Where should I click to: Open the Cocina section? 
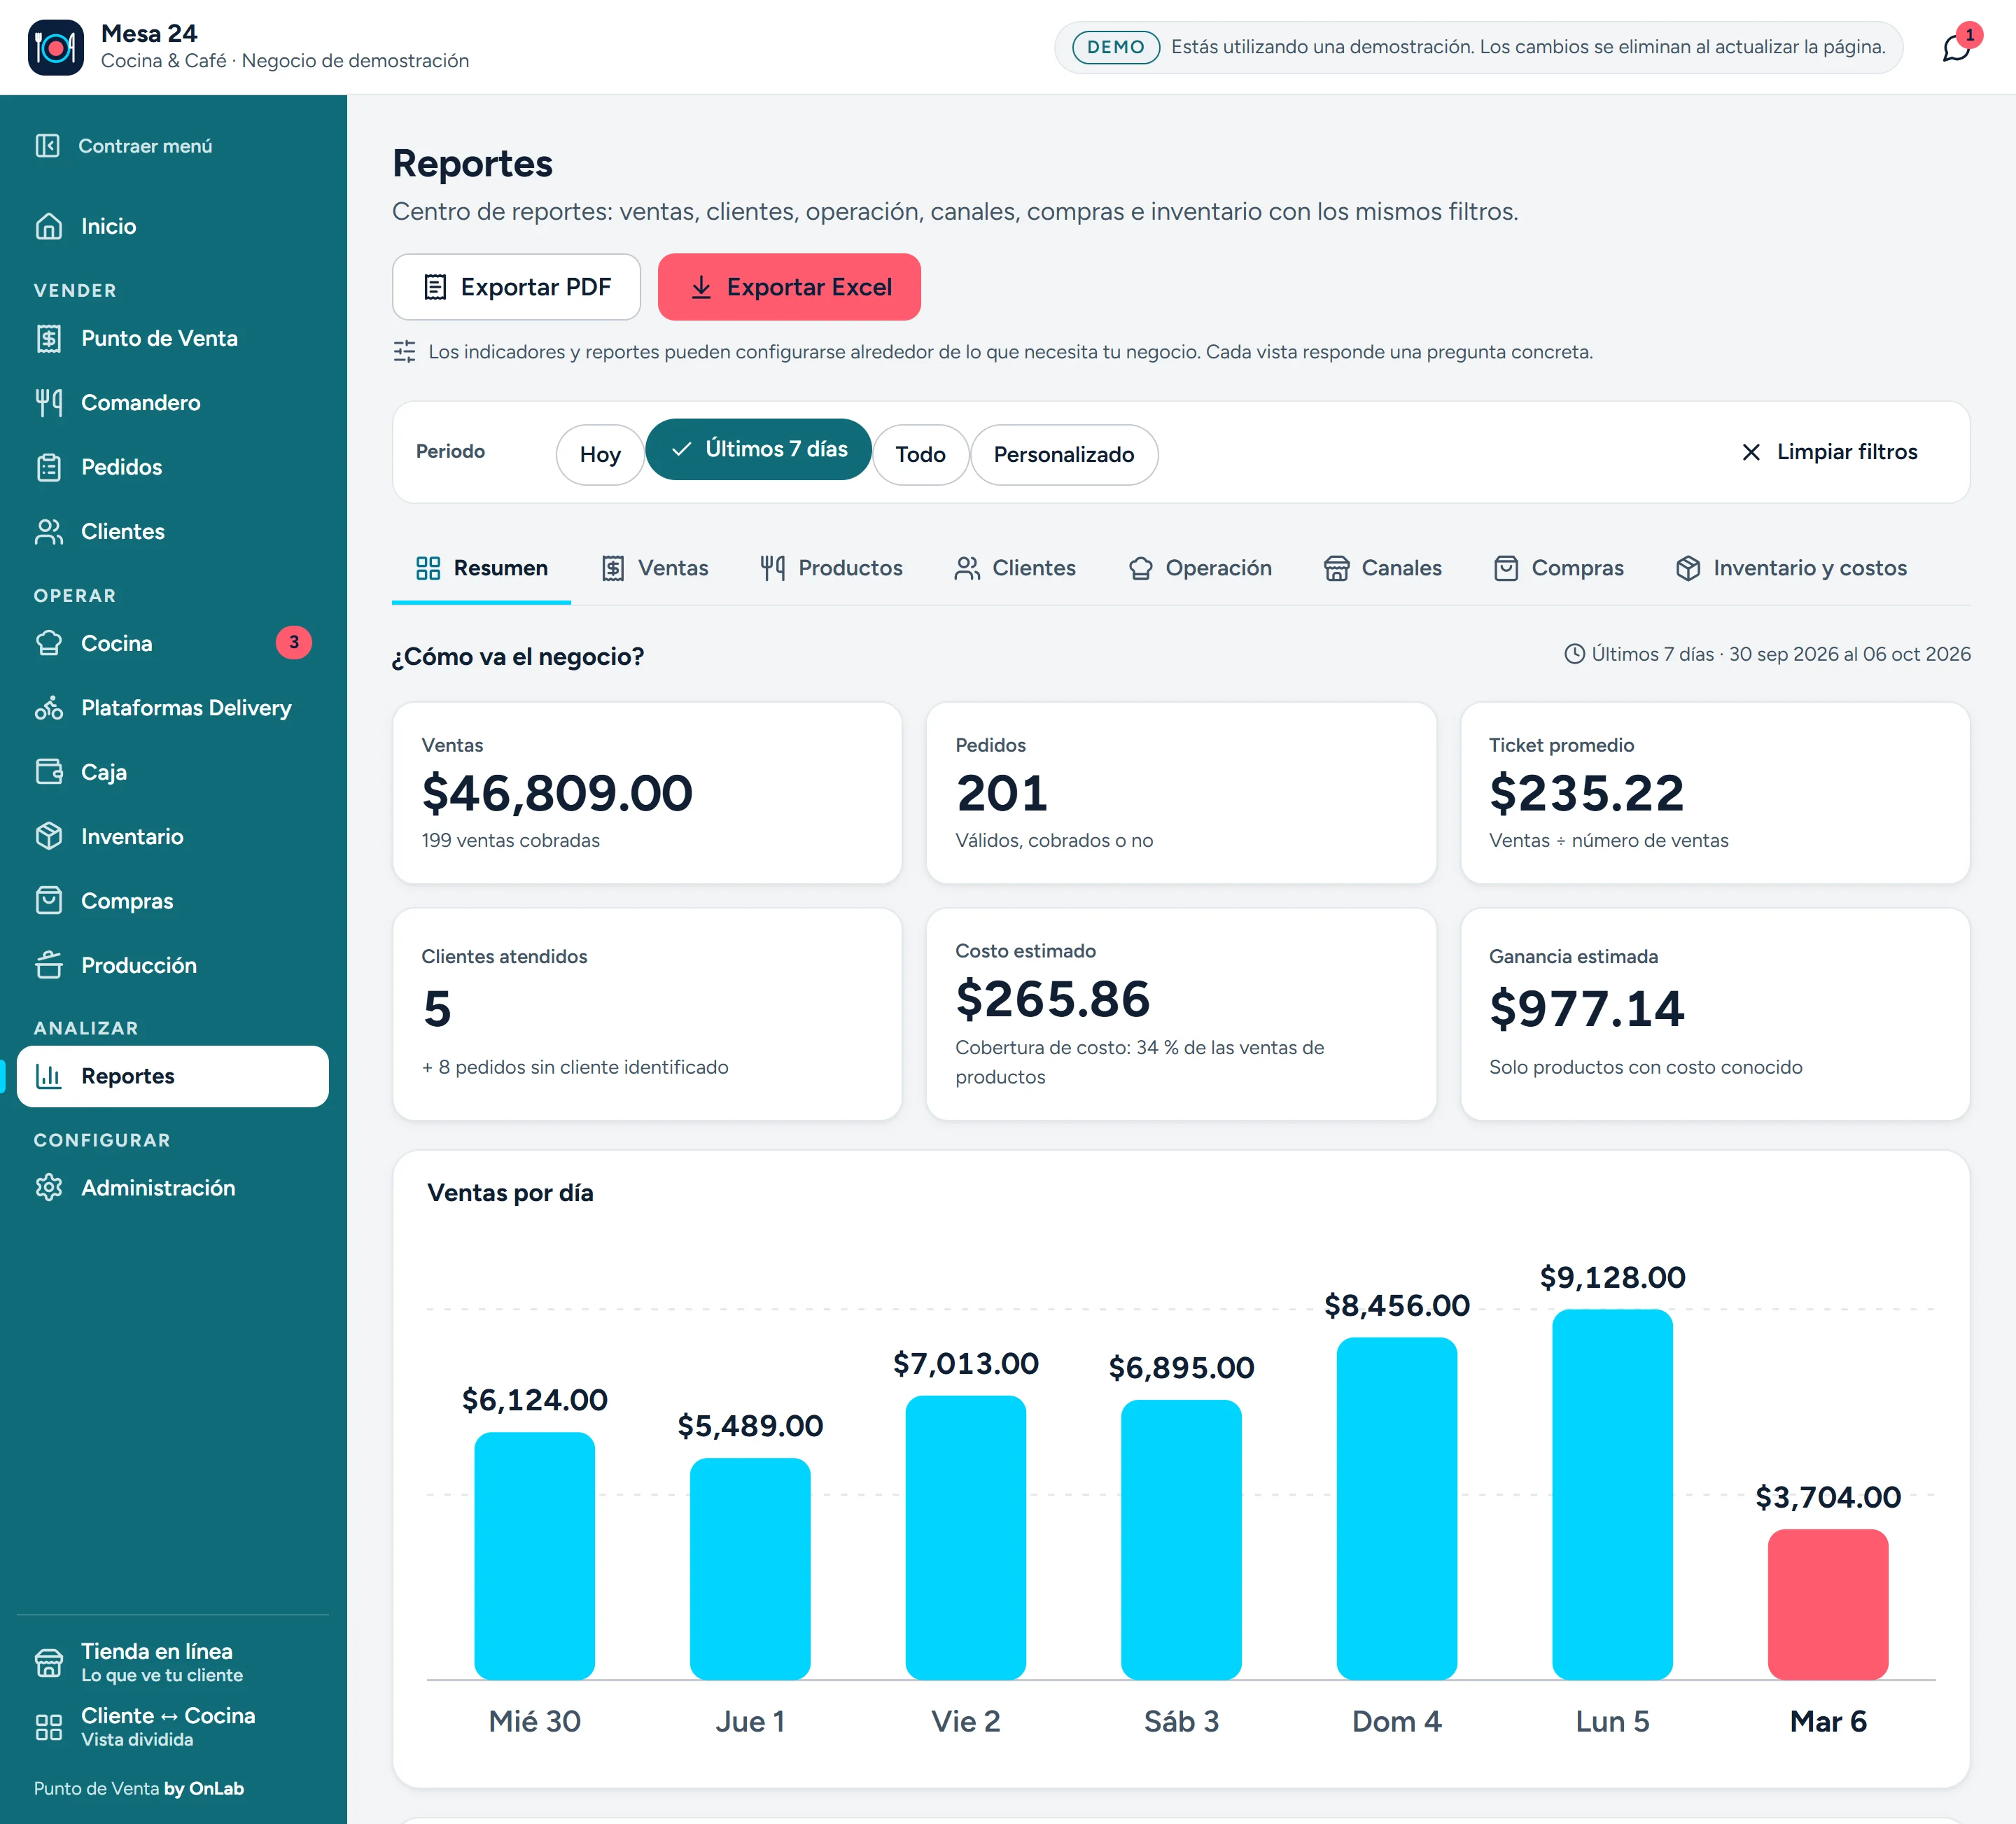(x=172, y=643)
